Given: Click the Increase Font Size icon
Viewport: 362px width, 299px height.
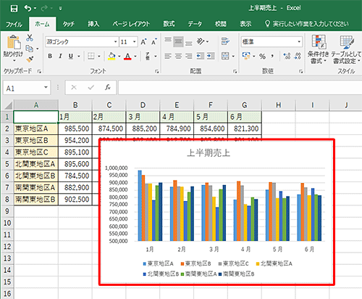Looking at the screenshot, I should [143, 42].
